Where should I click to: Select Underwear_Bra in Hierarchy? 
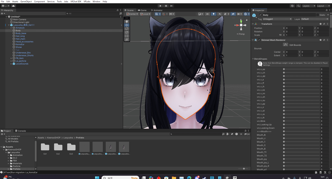click(23, 53)
